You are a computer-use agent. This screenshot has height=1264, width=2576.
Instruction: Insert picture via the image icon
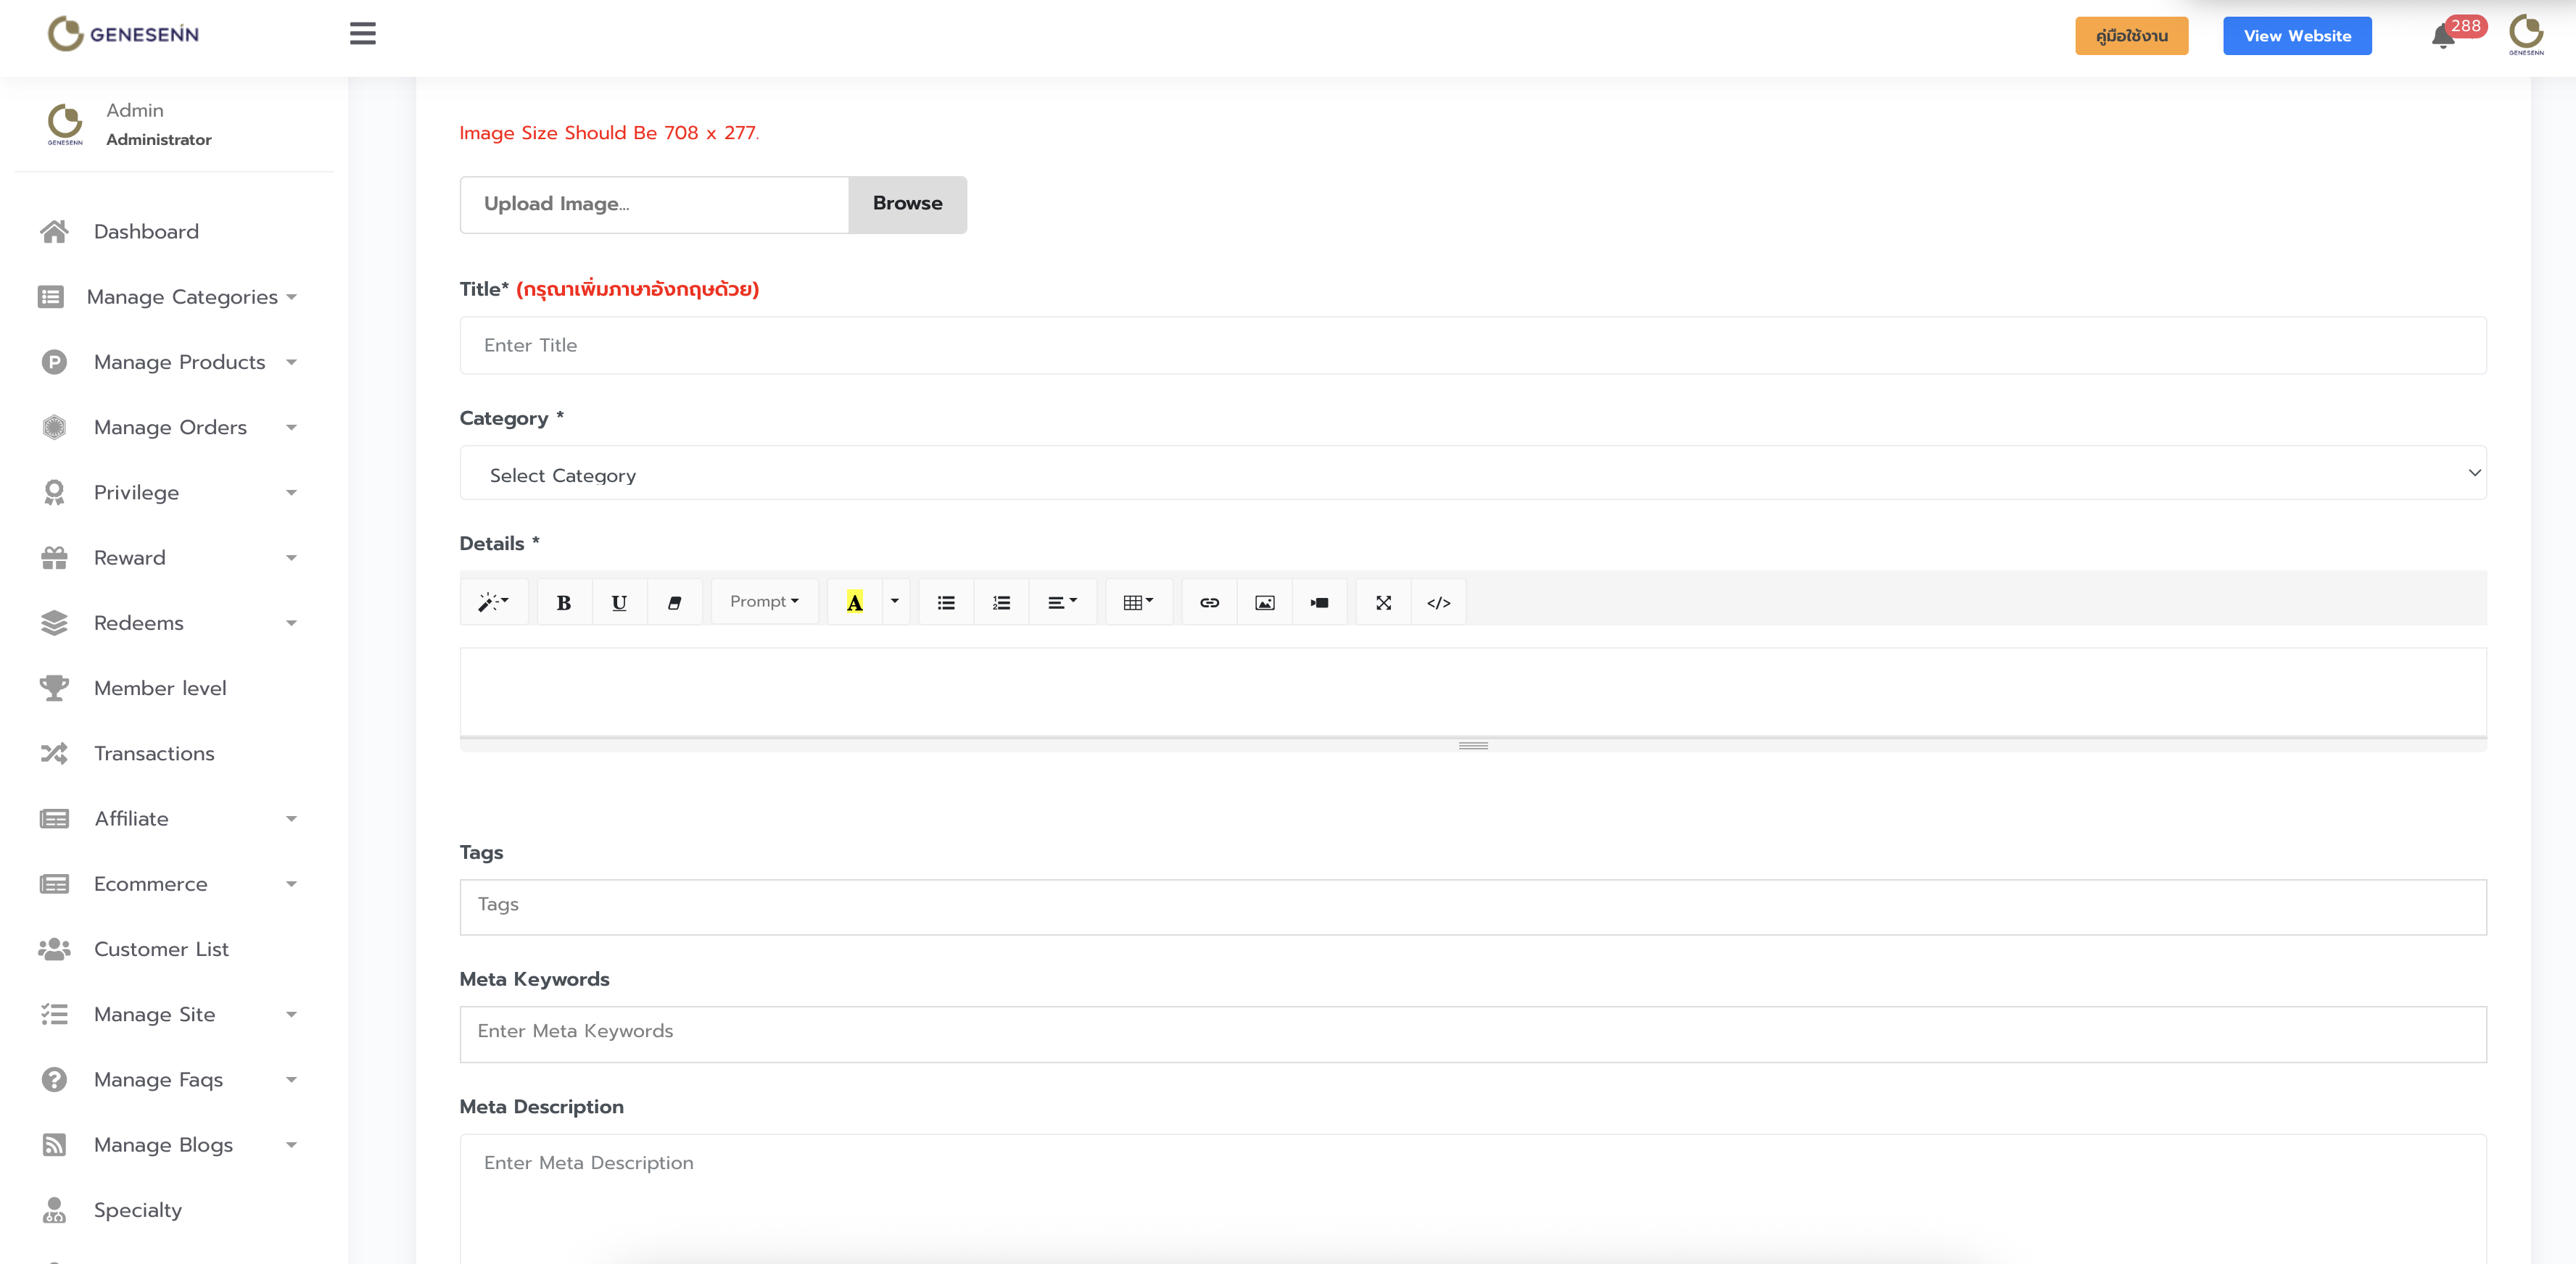click(x=1264, y=602)
